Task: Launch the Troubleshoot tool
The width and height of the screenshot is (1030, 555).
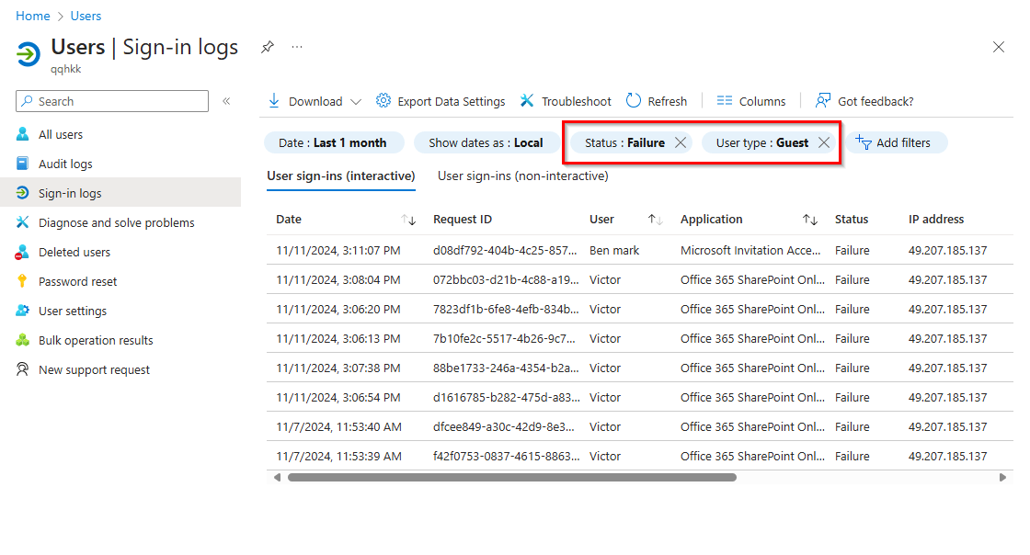Action: tap(565, 101)
